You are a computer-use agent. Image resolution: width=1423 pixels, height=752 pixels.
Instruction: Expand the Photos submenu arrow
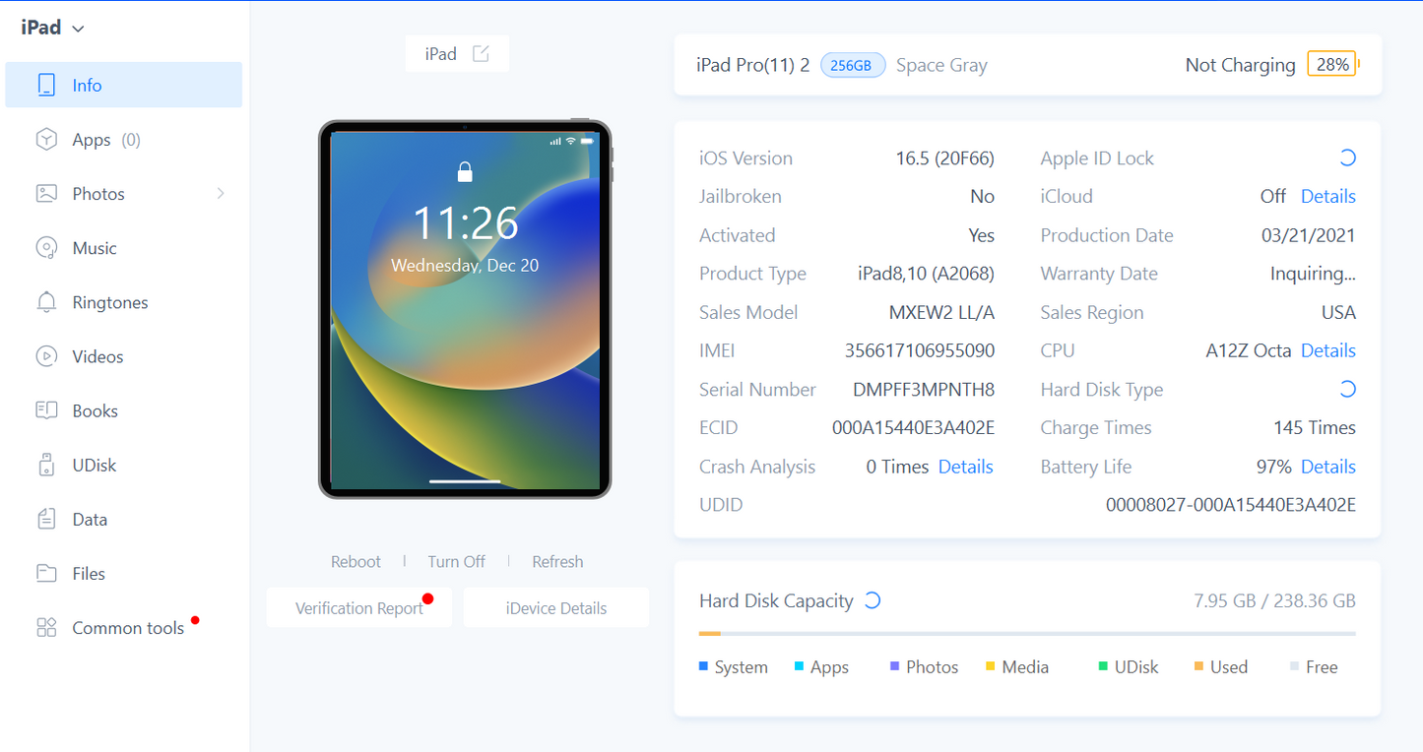tap(221, 194)
